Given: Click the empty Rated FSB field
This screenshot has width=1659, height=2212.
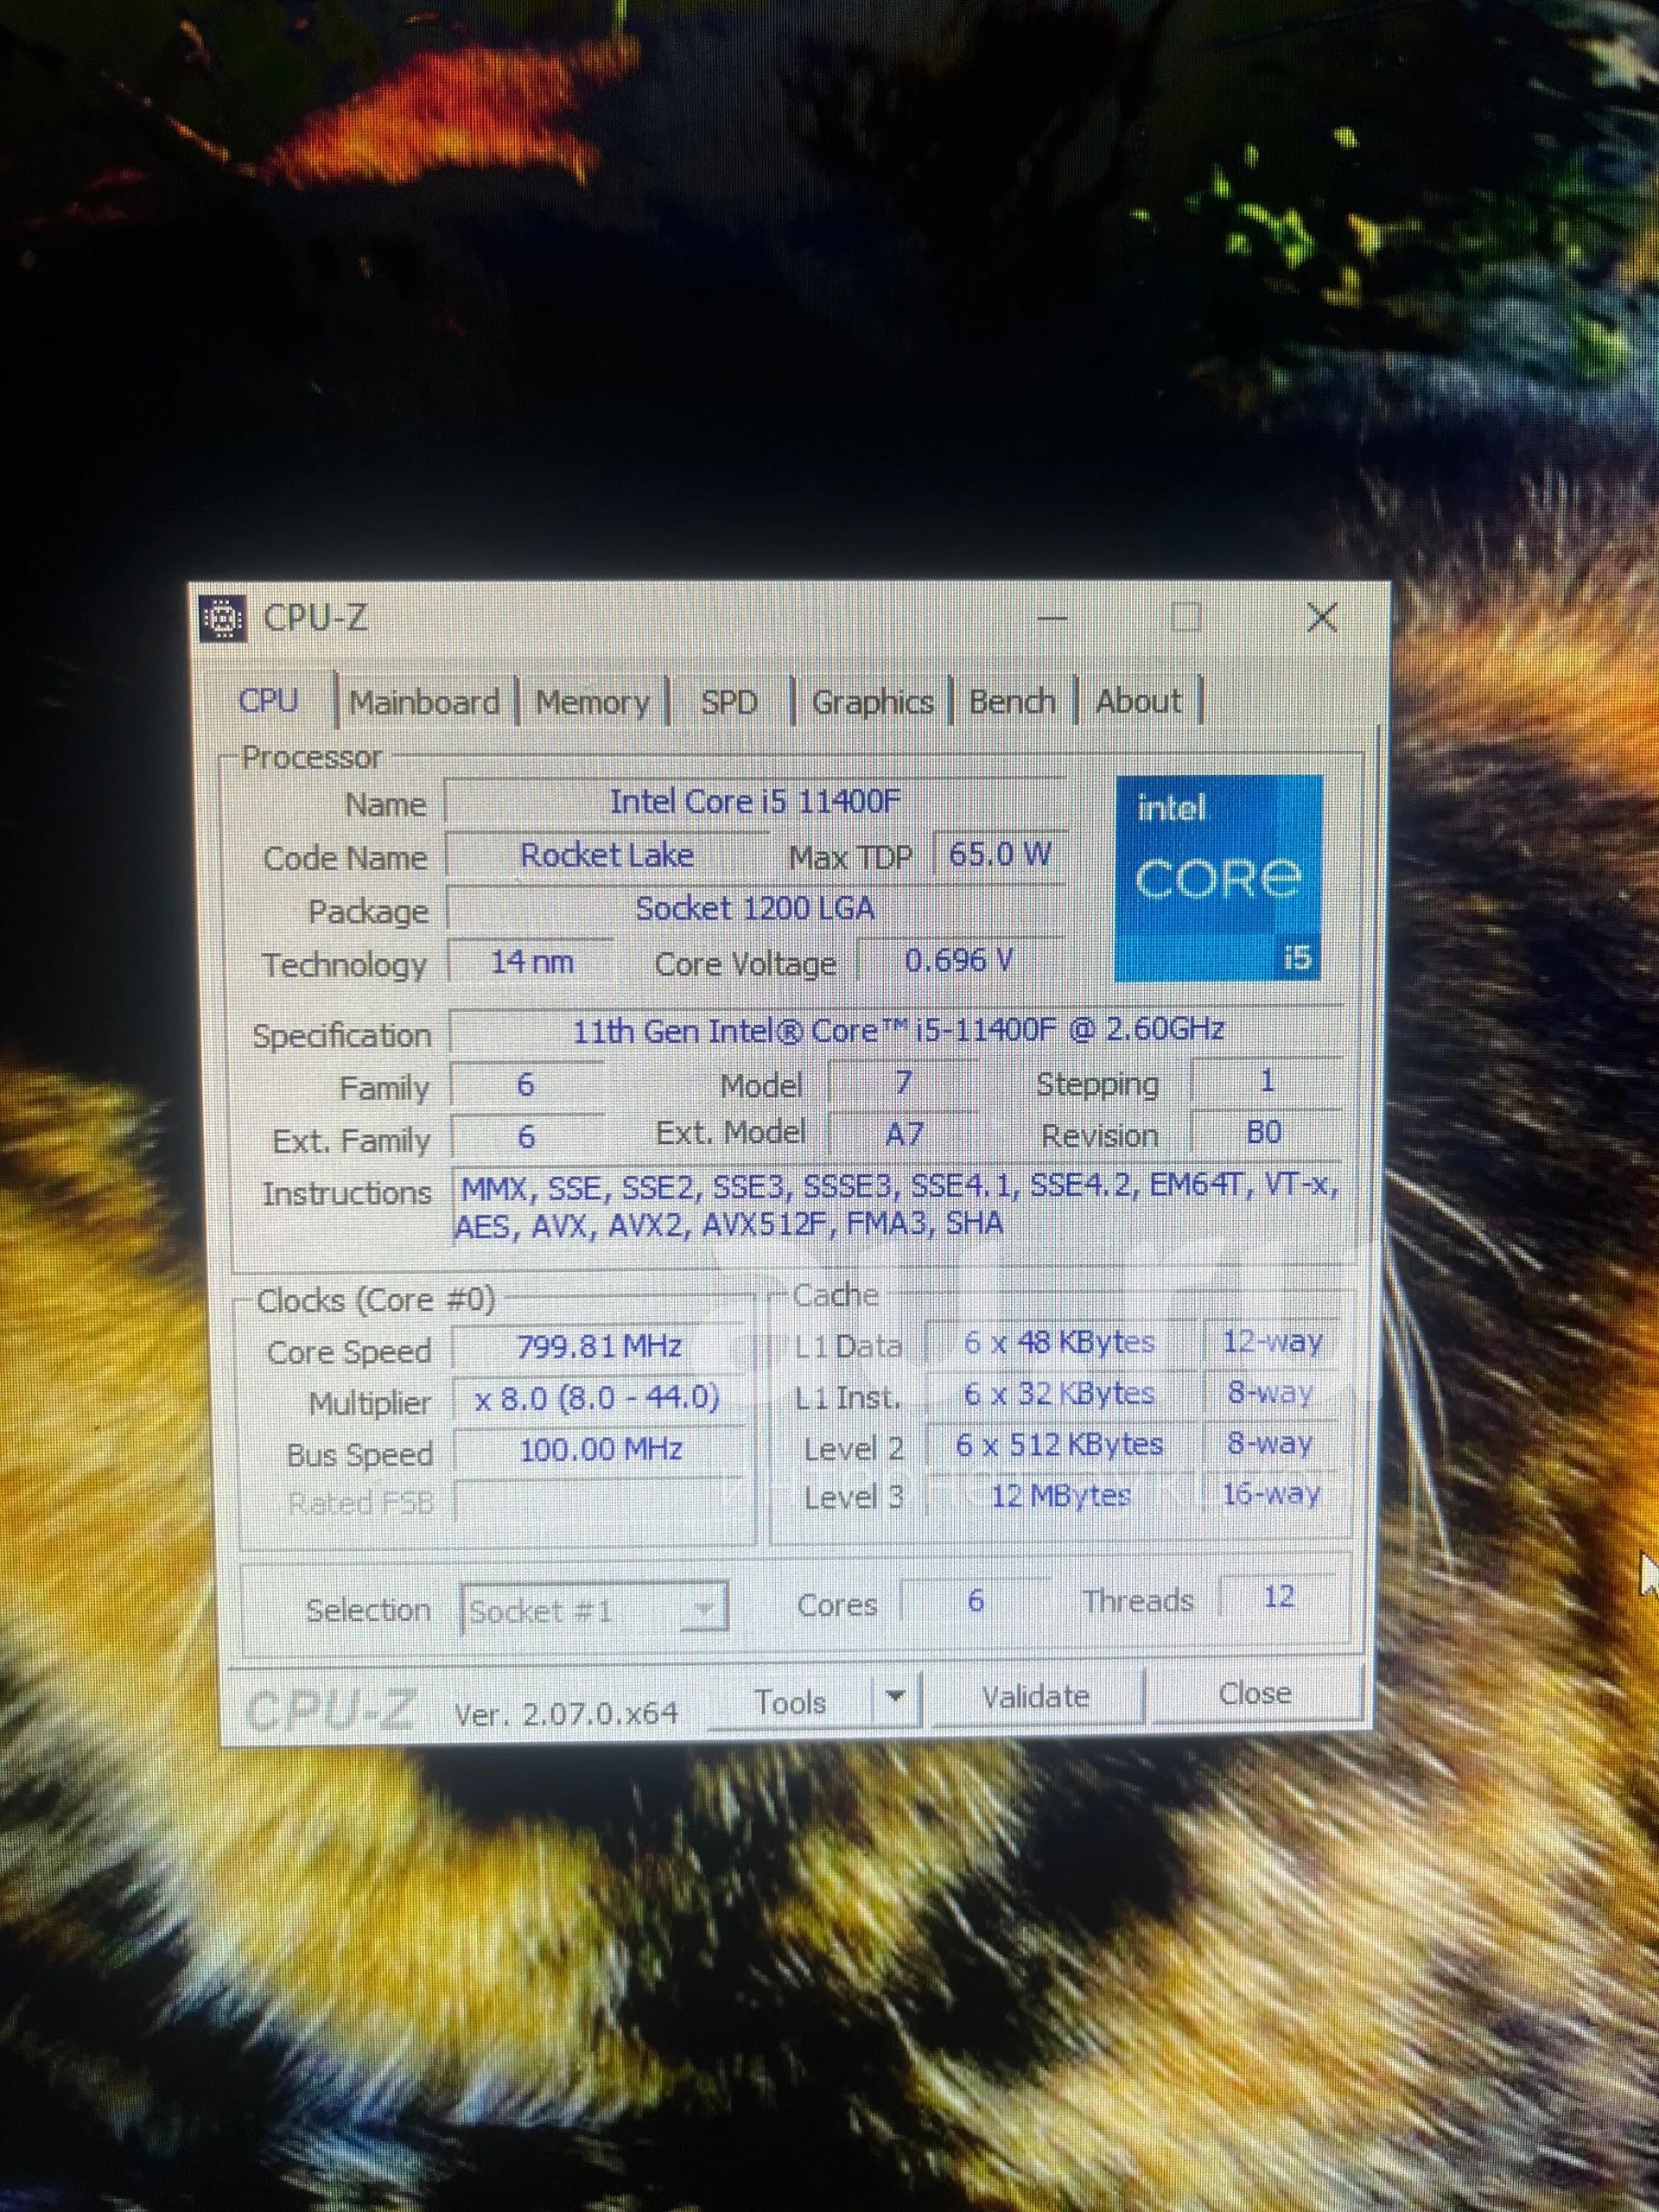Looking at the screenshot, I should tap(600, 1500).
